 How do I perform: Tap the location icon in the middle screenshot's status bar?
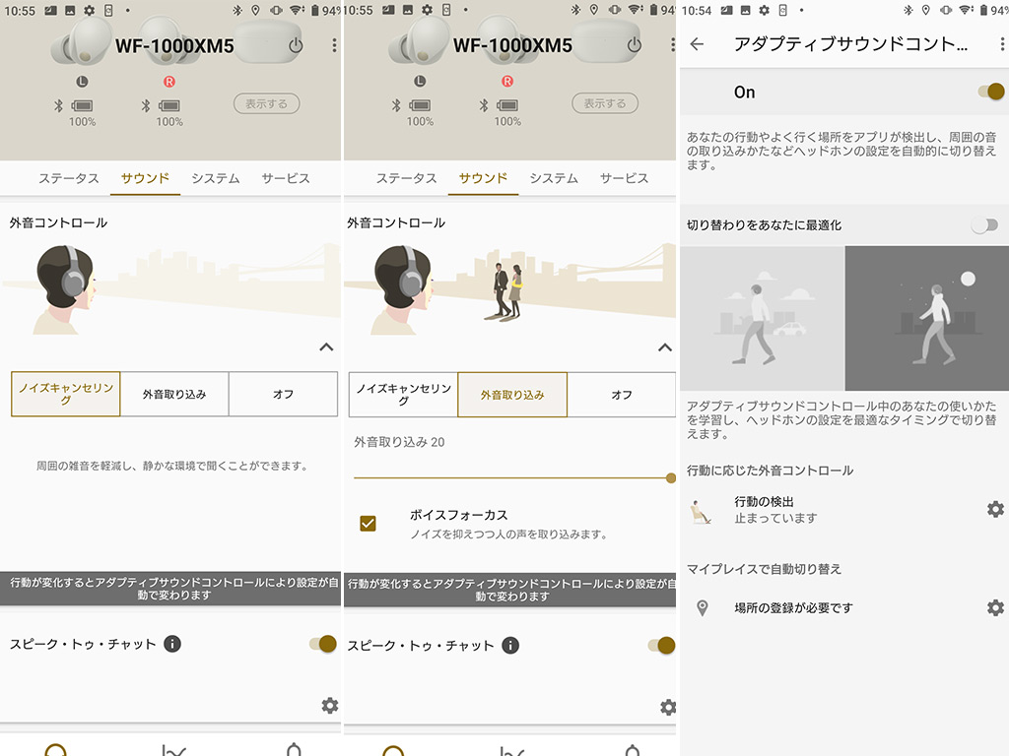594,10
